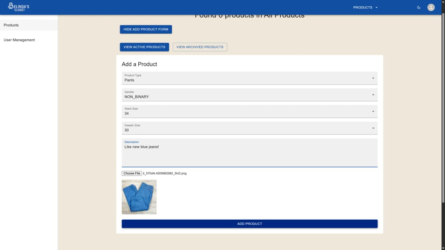Click the Choose File button
Viewport: 445px width, 250px height.
coord(132,173)
